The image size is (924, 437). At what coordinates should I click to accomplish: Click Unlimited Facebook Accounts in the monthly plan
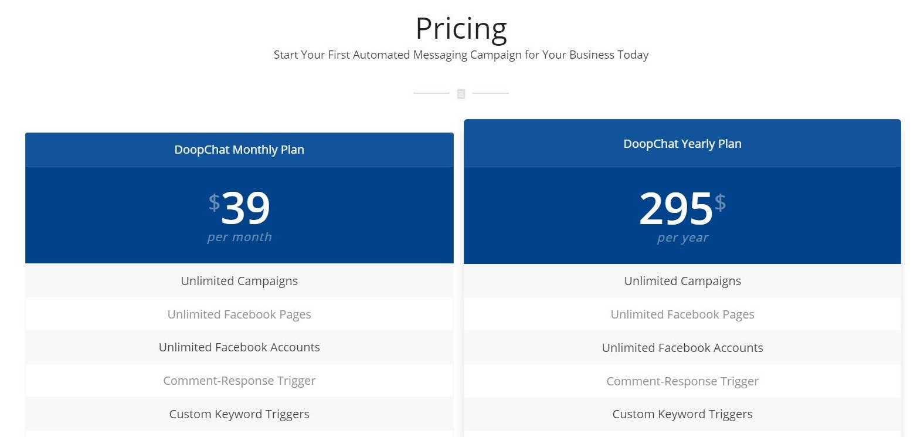239,347
